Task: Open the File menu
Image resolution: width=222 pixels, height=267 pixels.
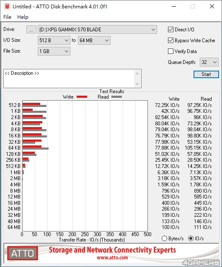Action: tap(7, 17)
